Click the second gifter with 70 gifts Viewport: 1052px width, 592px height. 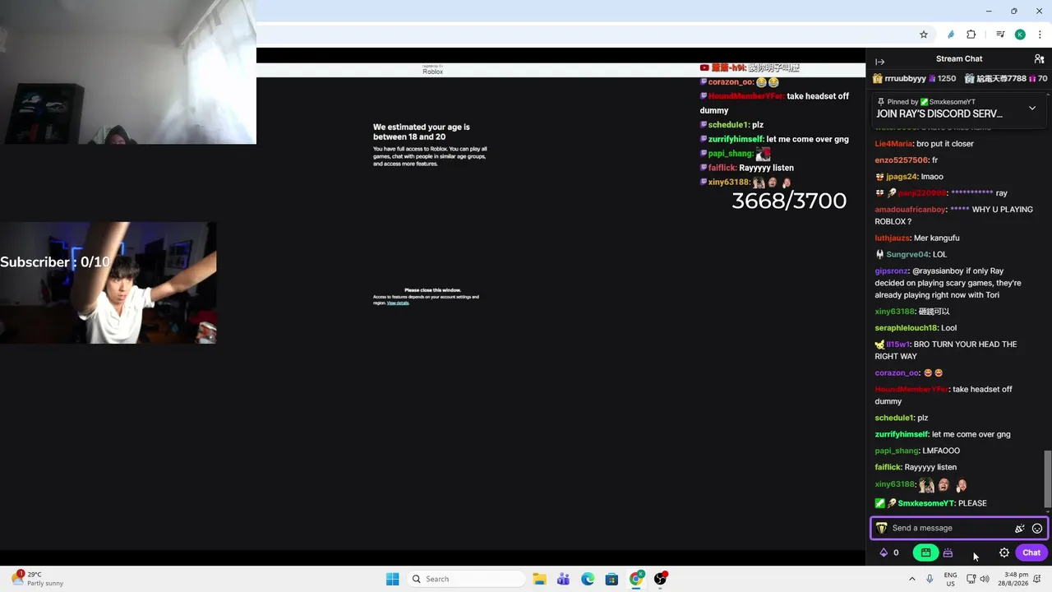coord(1006,78)
